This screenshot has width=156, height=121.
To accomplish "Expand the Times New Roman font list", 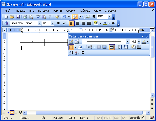I will pos(40,23).
